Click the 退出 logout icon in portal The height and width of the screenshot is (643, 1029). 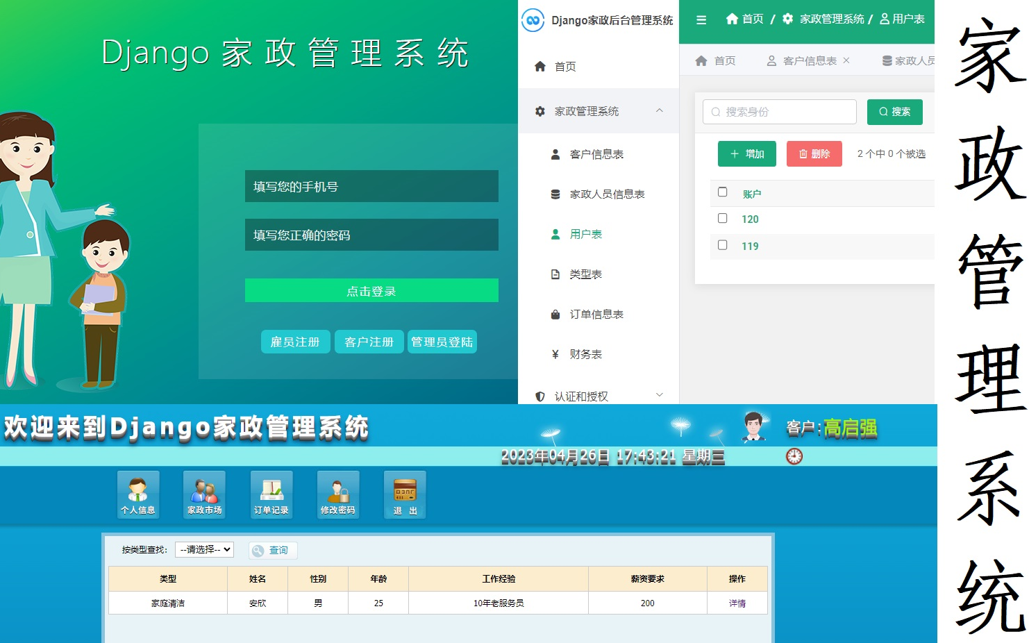pos(405,494)
